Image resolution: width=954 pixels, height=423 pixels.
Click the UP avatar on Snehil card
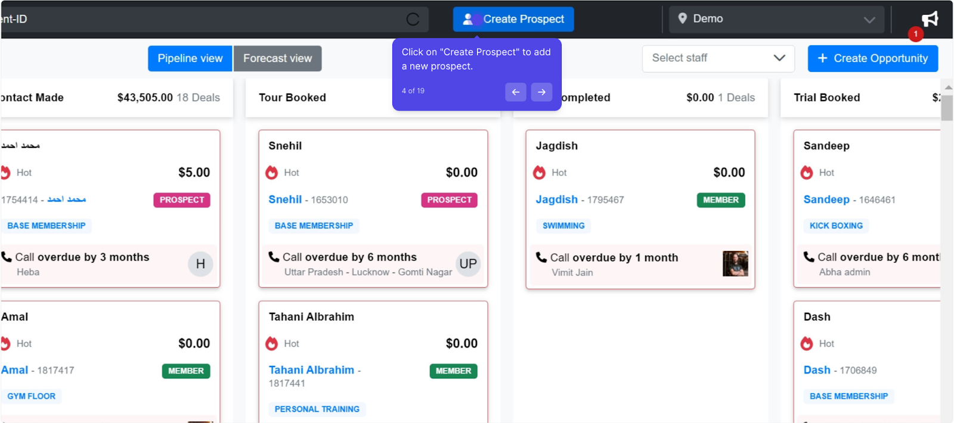468,264
